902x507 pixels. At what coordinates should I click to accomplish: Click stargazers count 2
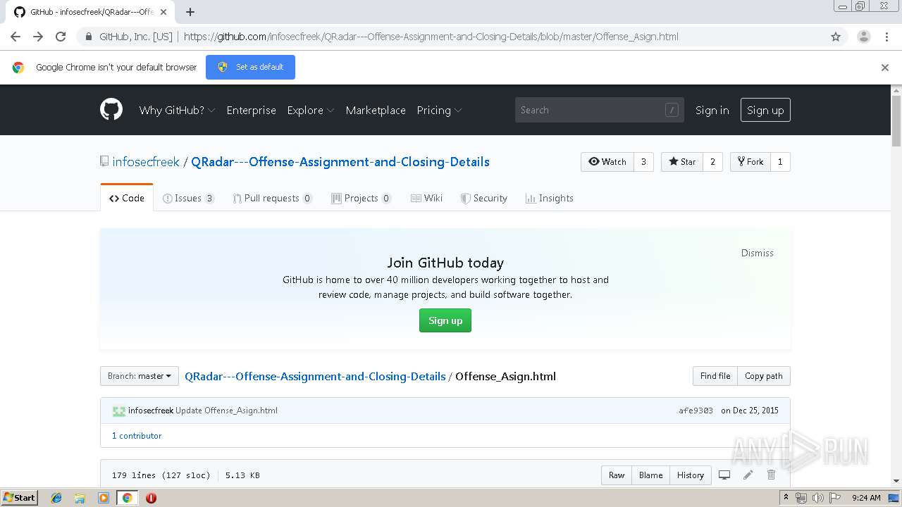pyautogui.click(x=712, y=162)
